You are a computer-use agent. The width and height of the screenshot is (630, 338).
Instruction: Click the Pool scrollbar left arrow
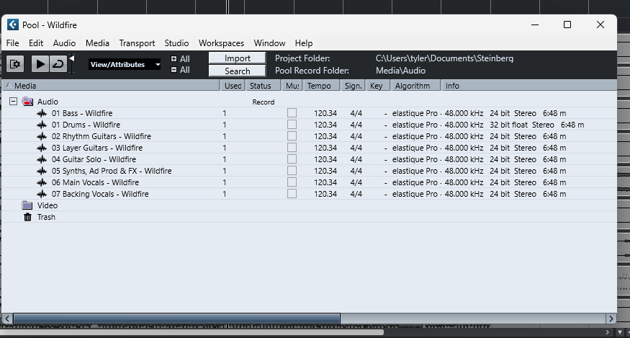6,319
